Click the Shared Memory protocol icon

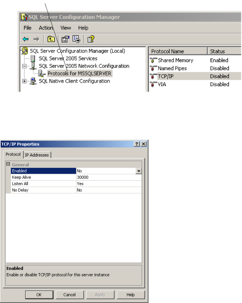[x=153, y=60]
